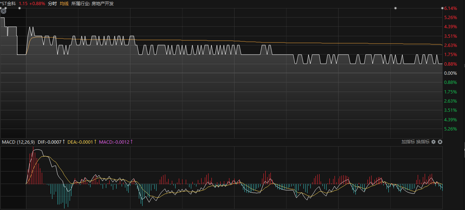This screenshot has width=465, height=210.
Task: Click 加指标 to add an indicator
Action: pos(408,142)
